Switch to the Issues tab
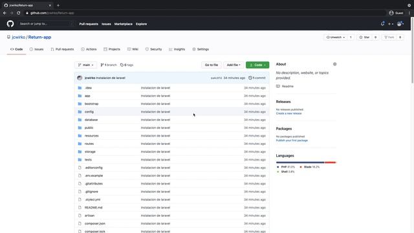The width and height of the screenshot is (414, 233). click(36, 49)
